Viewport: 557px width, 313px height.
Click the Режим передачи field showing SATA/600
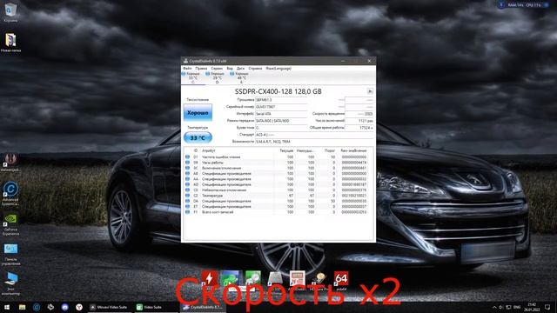point(281,121)
